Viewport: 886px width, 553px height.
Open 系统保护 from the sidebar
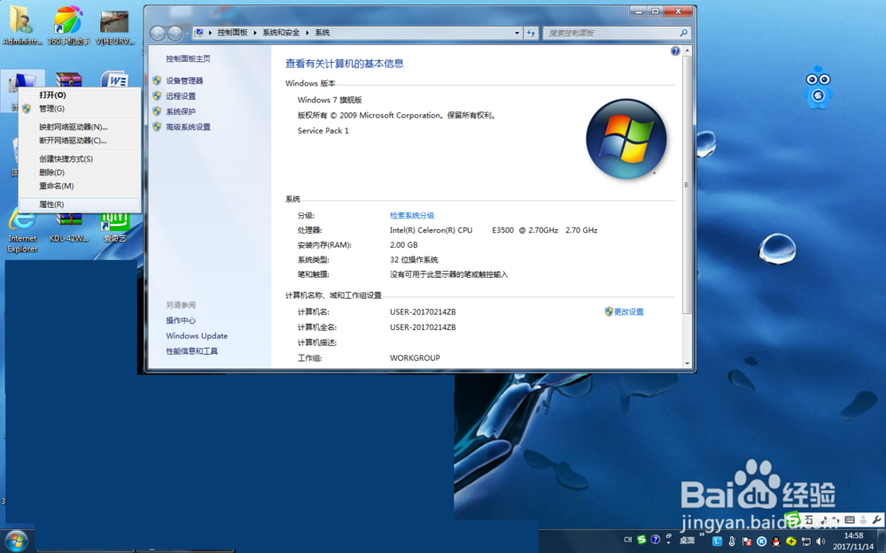point(180,111)
